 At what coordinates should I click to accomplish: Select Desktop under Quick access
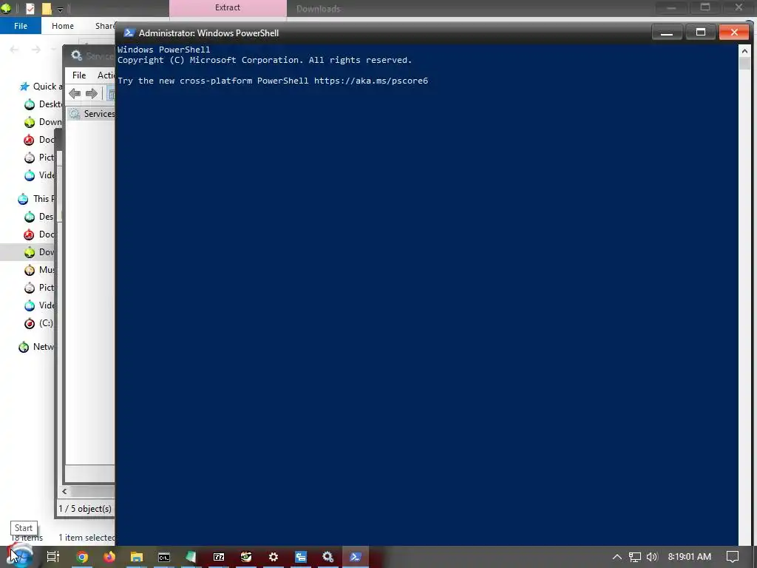[44, 104]
